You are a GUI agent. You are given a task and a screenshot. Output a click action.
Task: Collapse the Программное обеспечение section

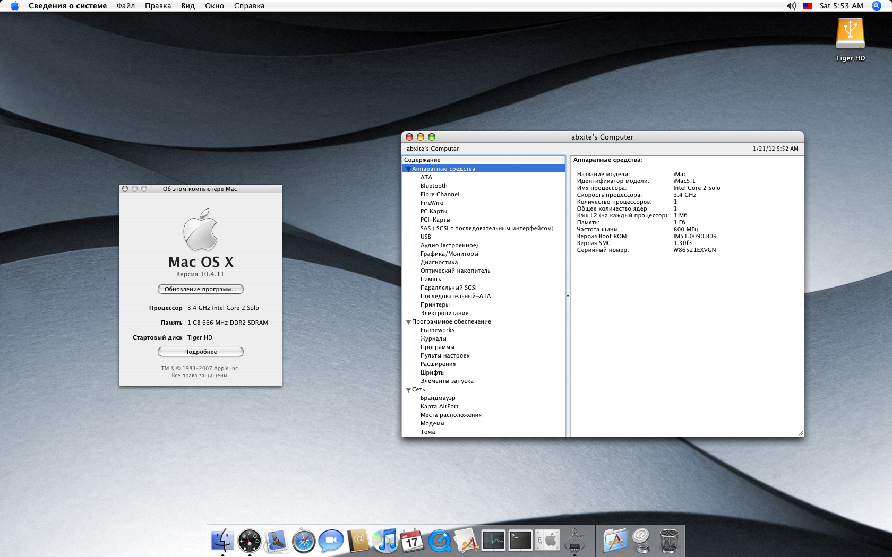point(408,322)
